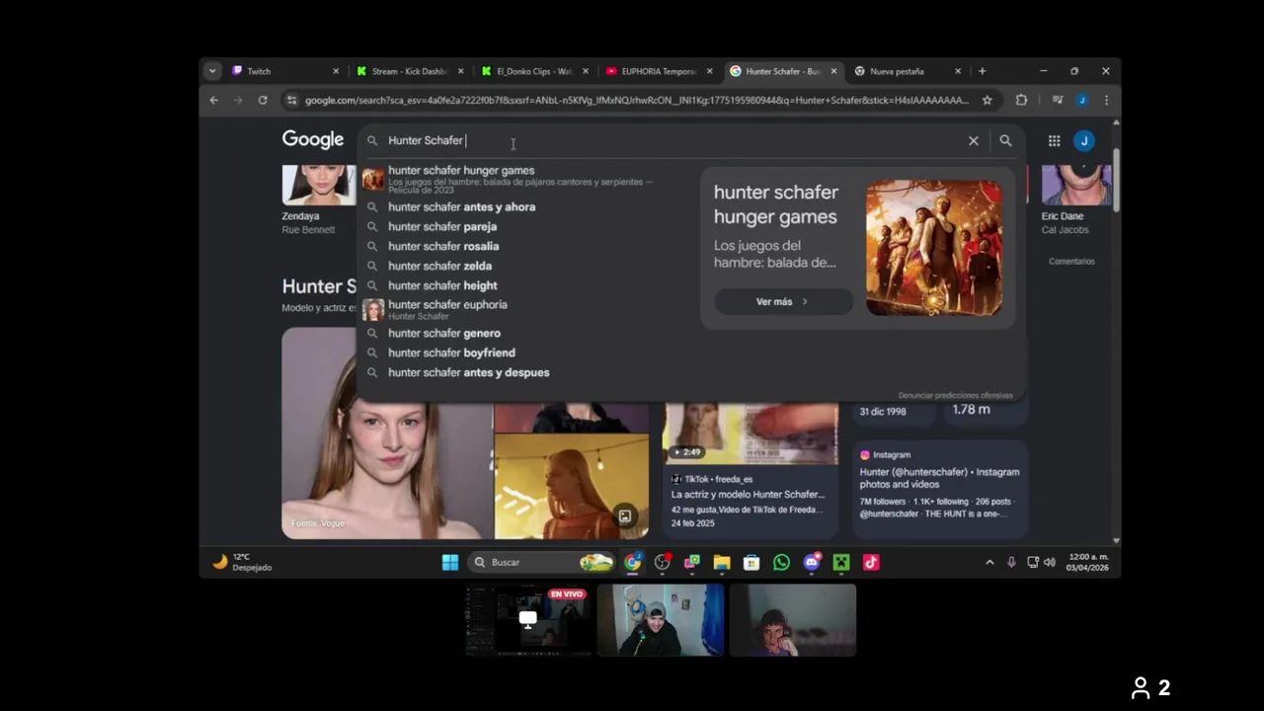1264x711 pixels.
Task: Go back with the browser back arrow
Action: pos(213,100)
